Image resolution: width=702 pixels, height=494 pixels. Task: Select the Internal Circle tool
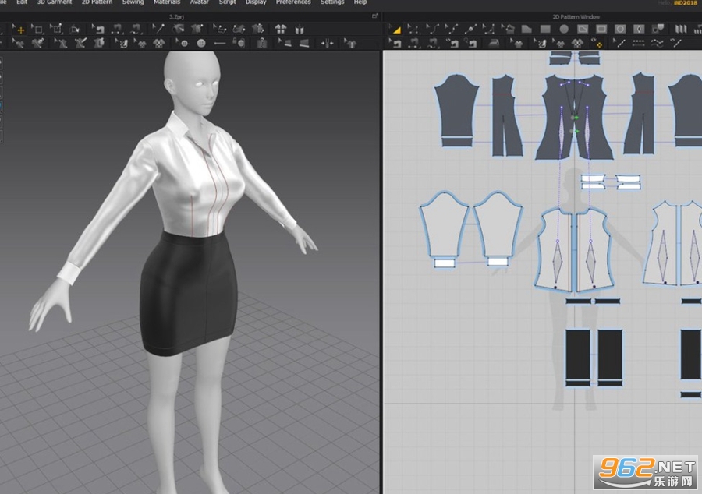(620, 30)
